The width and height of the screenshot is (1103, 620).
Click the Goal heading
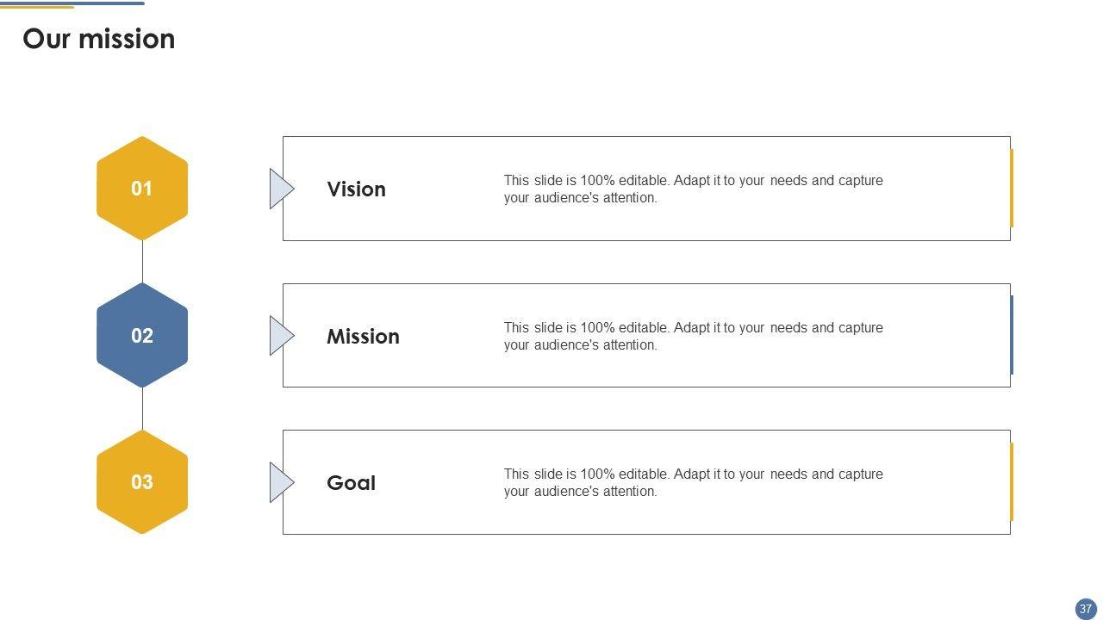[x=351, y=483]
